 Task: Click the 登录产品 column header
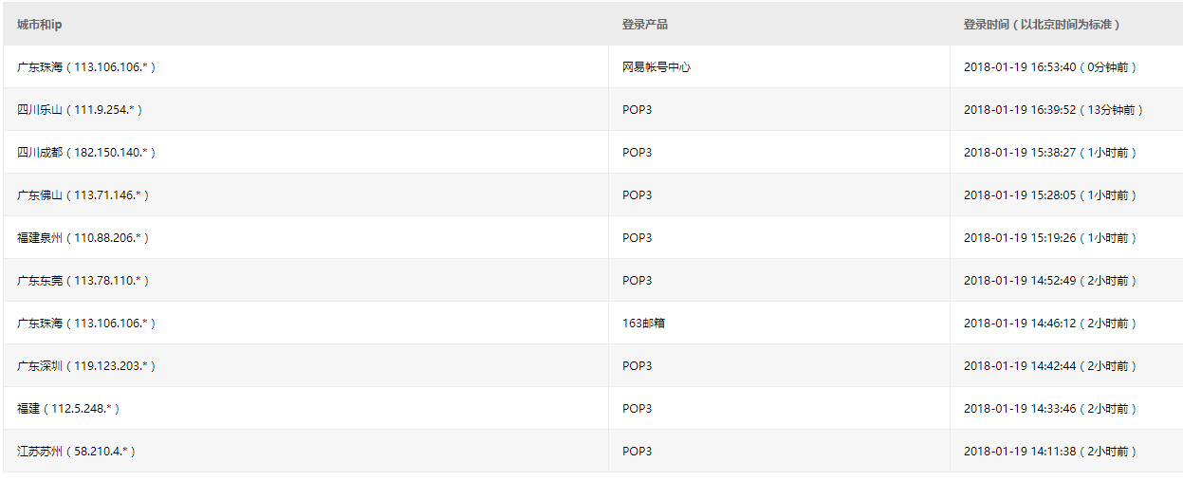645,25
